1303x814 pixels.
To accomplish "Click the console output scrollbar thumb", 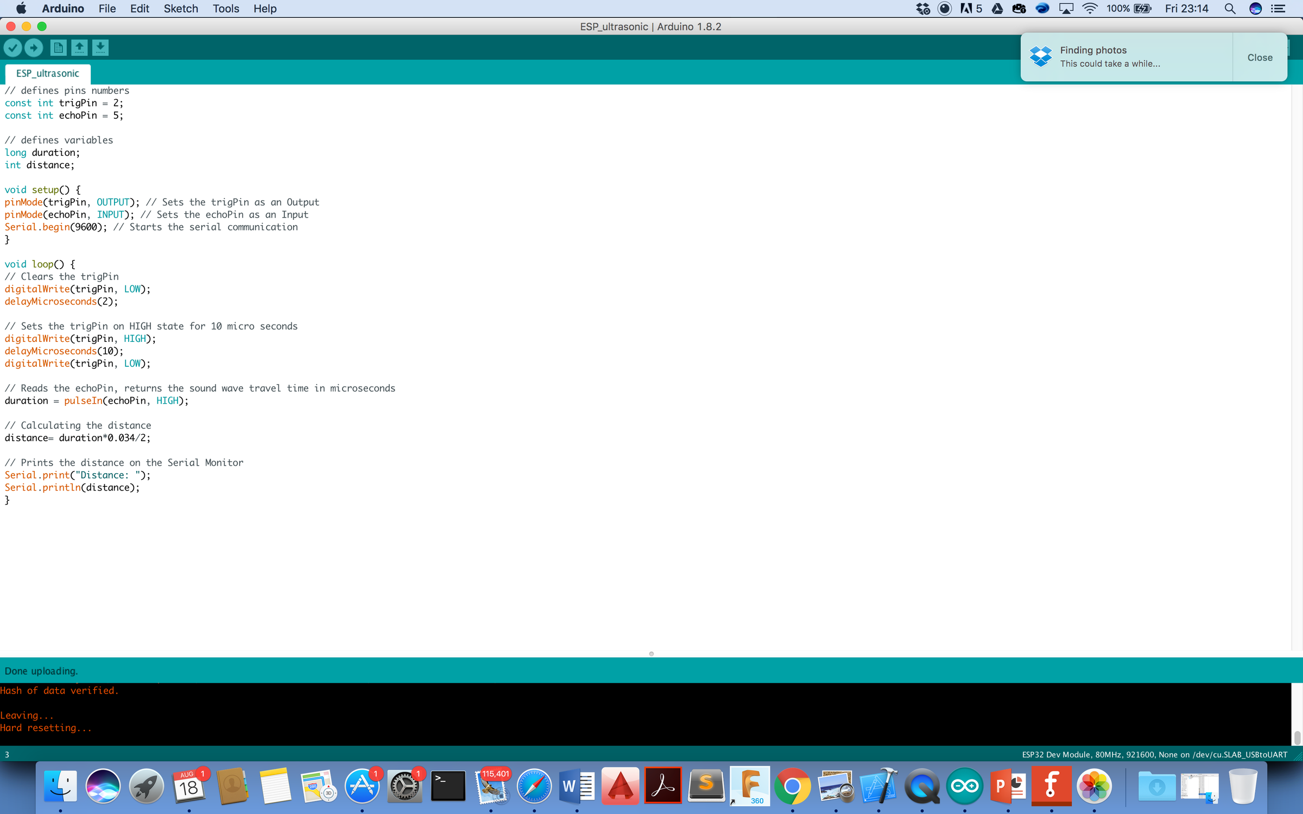I will pos(1297,737).
